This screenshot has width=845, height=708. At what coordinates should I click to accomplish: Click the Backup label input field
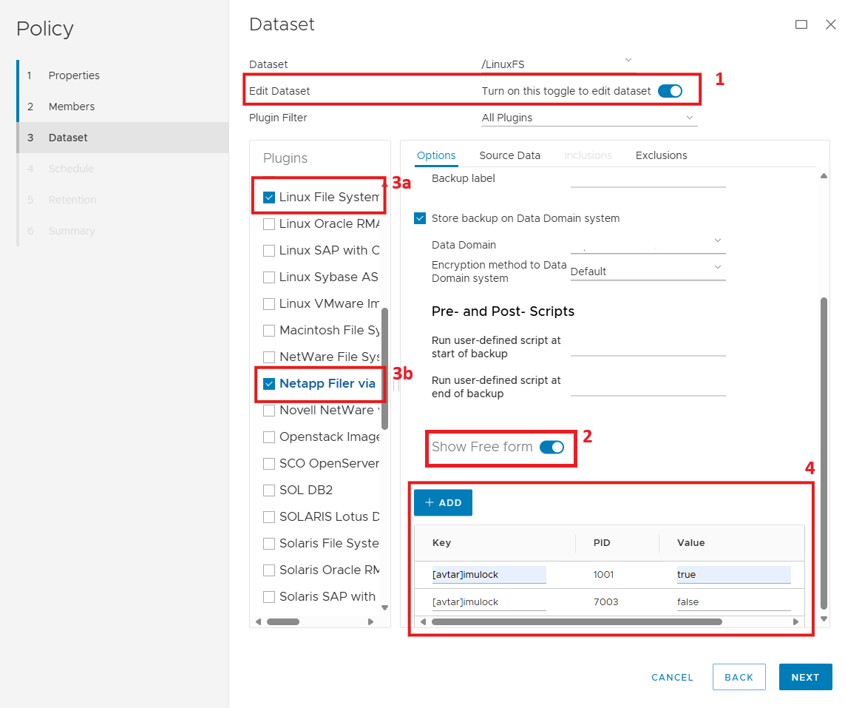pyautogui.click(x=648, y=179)
